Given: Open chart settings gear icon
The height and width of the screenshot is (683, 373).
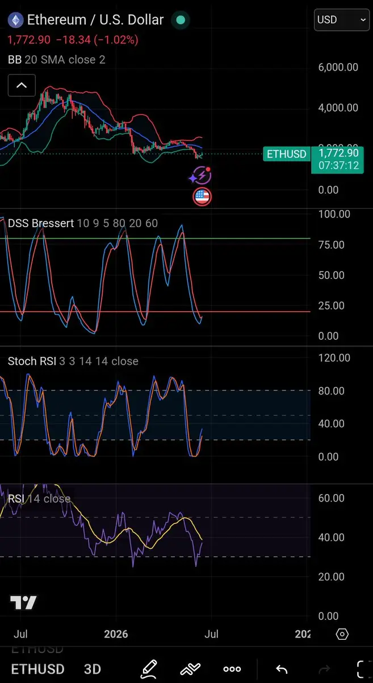Looking at the screenshot, I should 342,634.
